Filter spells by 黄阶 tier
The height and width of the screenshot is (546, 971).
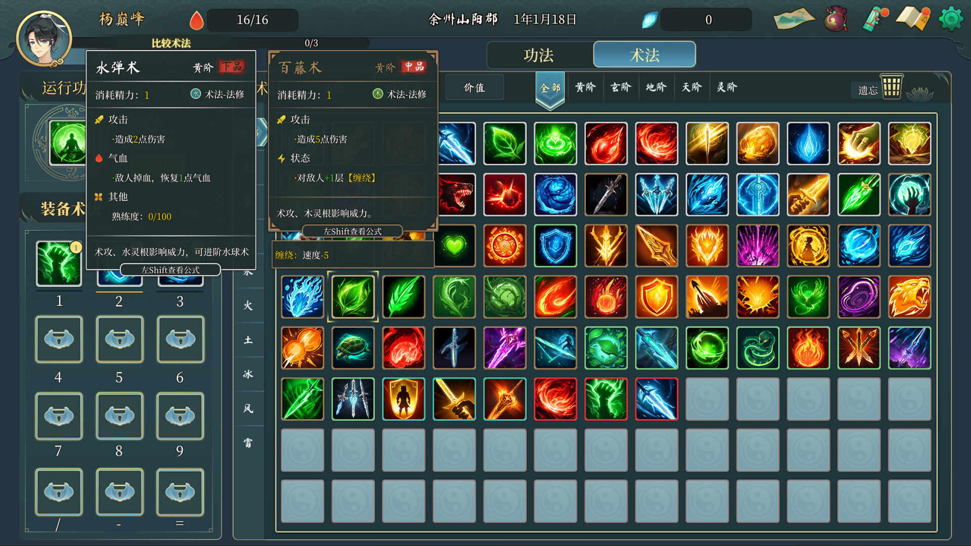point(586,87)
